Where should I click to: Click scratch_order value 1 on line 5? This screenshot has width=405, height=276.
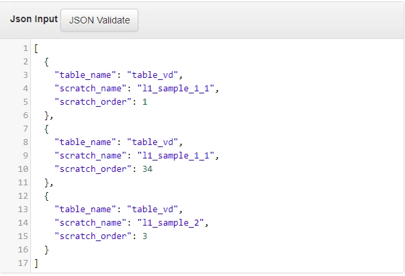coord(145,102)
